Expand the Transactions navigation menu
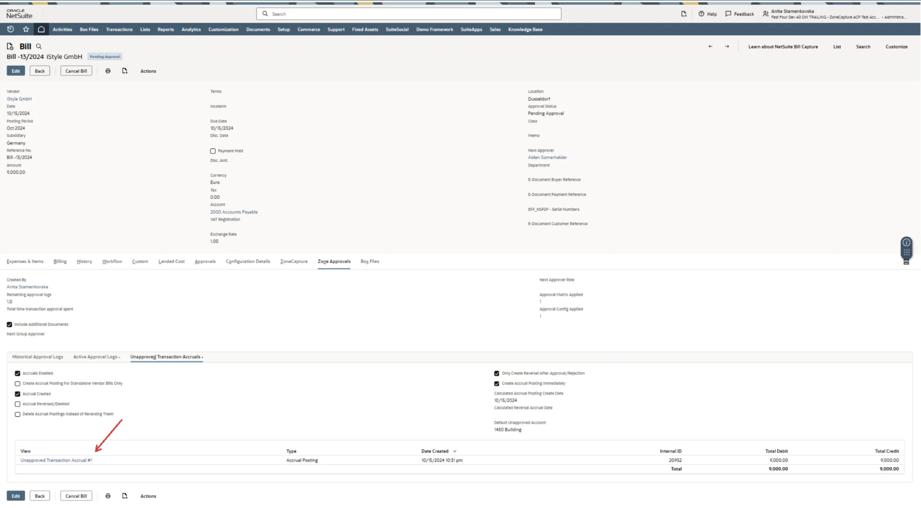The width and height of the screenshot is (921, 508). [119, 29]
